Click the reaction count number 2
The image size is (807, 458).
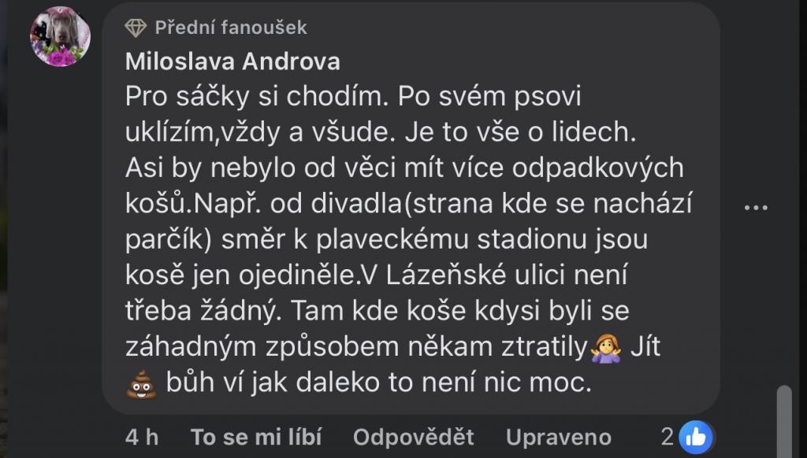tap(667, 436)
